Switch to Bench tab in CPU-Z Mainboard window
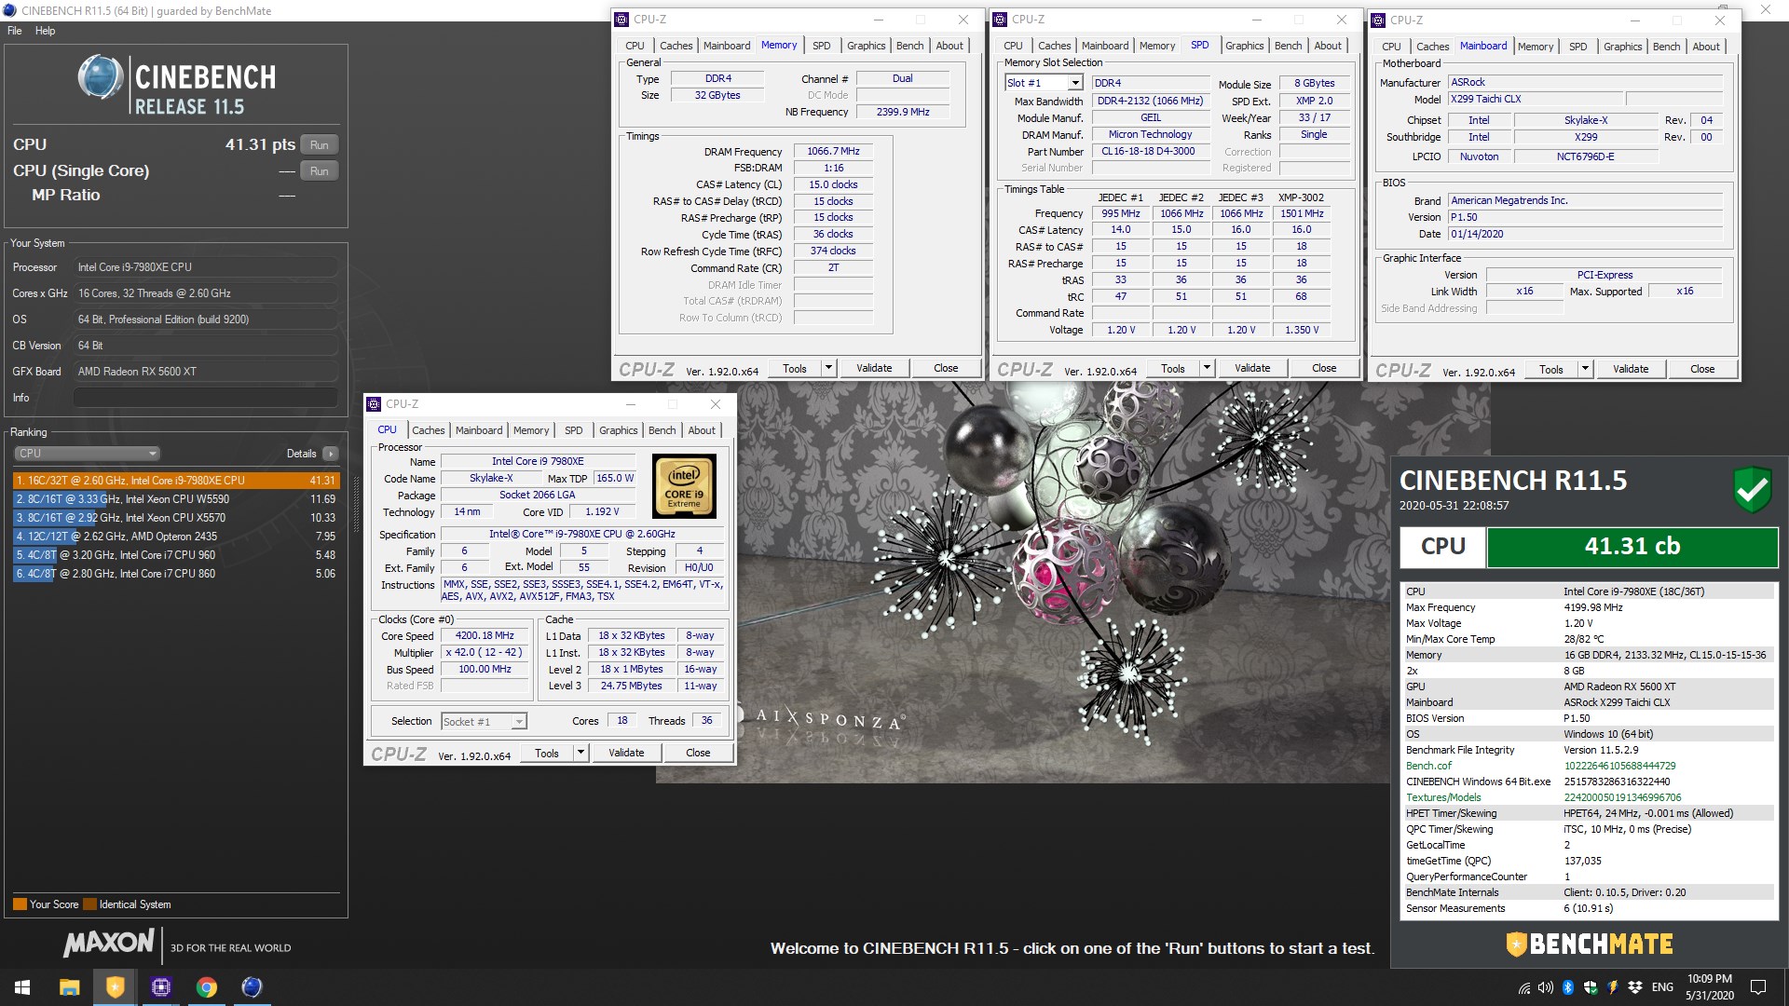 [x=1666, y=47]
